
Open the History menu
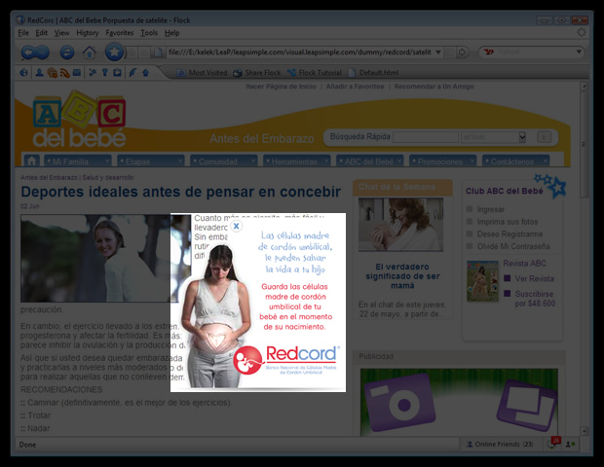coord(88,32)
